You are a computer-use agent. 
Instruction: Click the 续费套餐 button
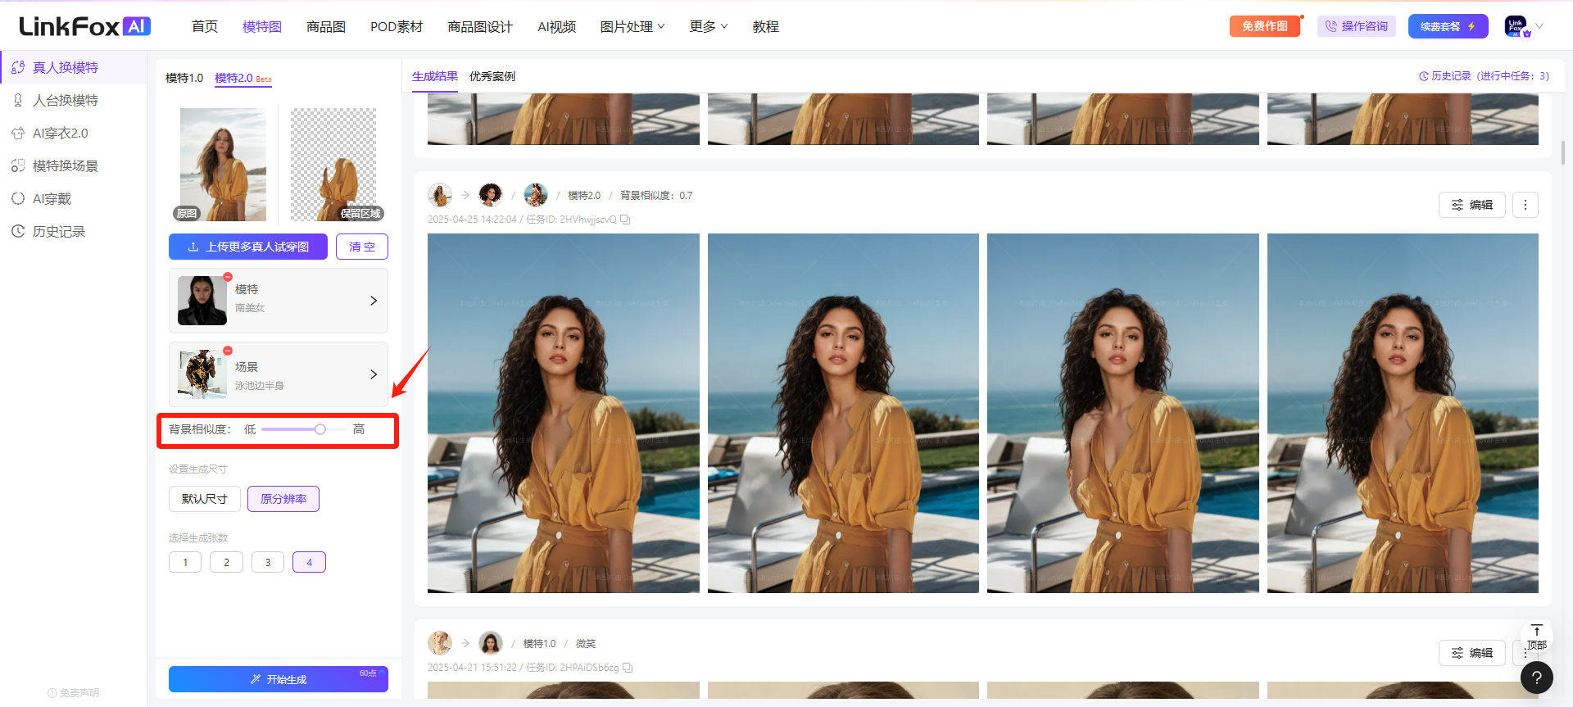(1448, 26)
